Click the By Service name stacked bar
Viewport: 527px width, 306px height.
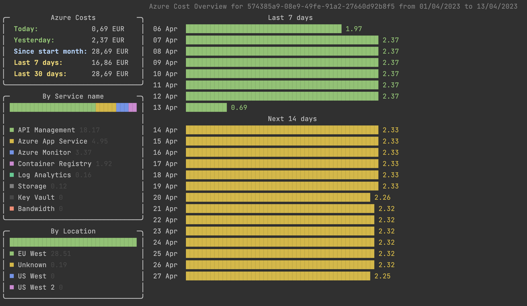[x=73, y=107]
